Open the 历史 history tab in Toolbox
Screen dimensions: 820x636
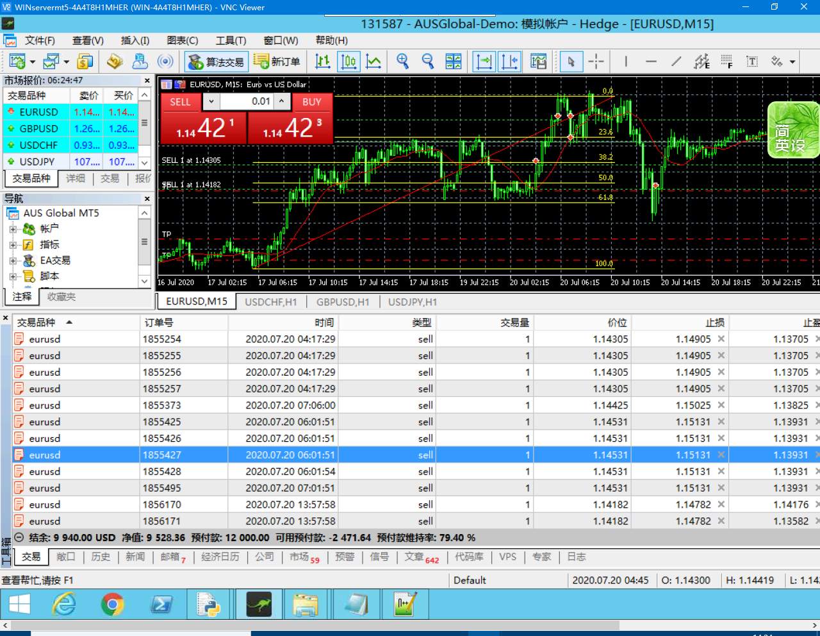[101, 557]
